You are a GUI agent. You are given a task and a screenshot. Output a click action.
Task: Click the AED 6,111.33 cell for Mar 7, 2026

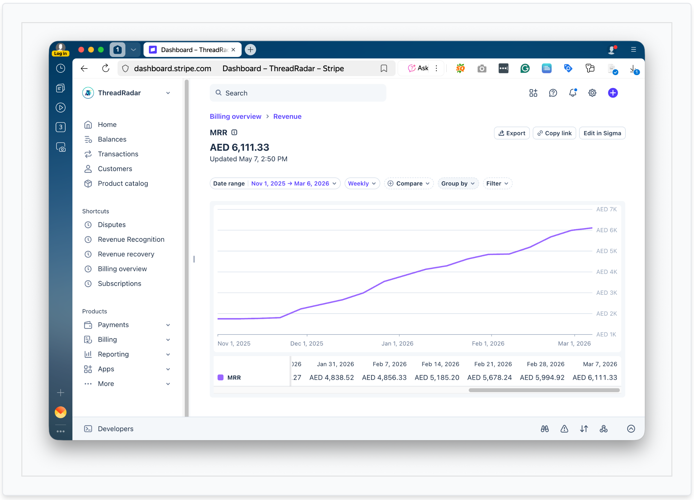[595, 378]
